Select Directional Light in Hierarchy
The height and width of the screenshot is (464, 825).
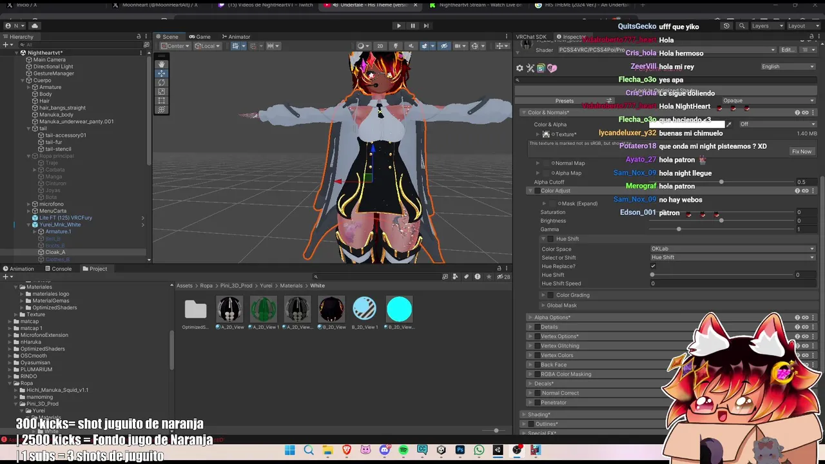[x=53, y=66]
